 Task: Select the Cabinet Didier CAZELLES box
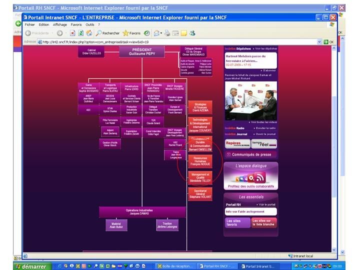91,51
